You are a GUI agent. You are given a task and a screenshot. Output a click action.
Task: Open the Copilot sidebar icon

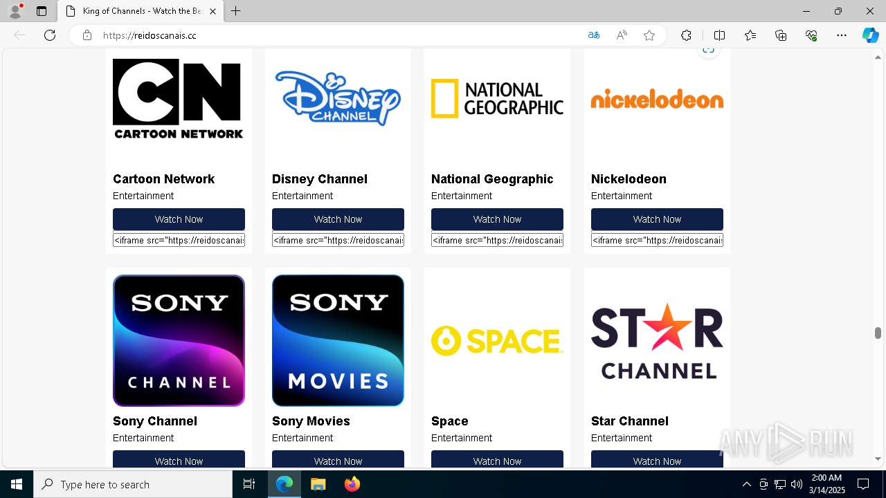coord(870,35)
